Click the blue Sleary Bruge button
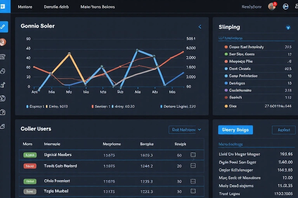Screen dimensions: 298x198 [235, 130]
